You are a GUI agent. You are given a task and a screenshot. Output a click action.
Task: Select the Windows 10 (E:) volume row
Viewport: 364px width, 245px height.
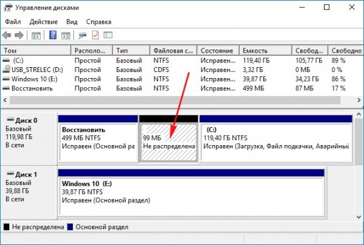182,79
